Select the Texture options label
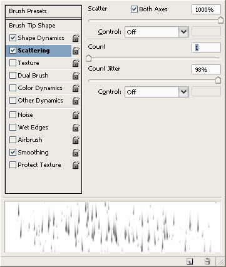Viewport: 226px width, 267px height. pos(28,63)
